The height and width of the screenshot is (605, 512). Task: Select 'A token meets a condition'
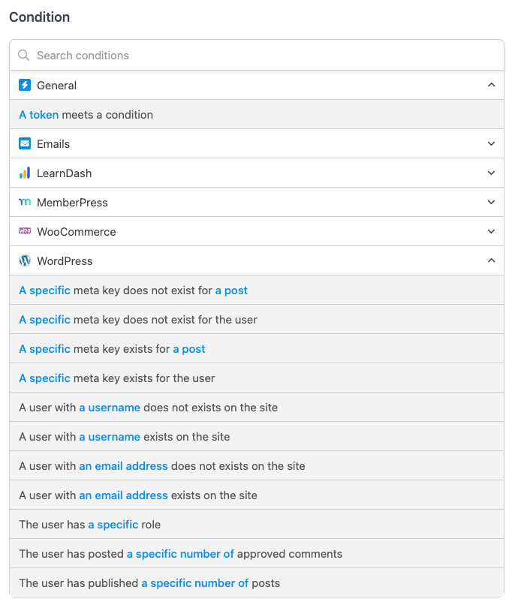(x=257, y=114)
